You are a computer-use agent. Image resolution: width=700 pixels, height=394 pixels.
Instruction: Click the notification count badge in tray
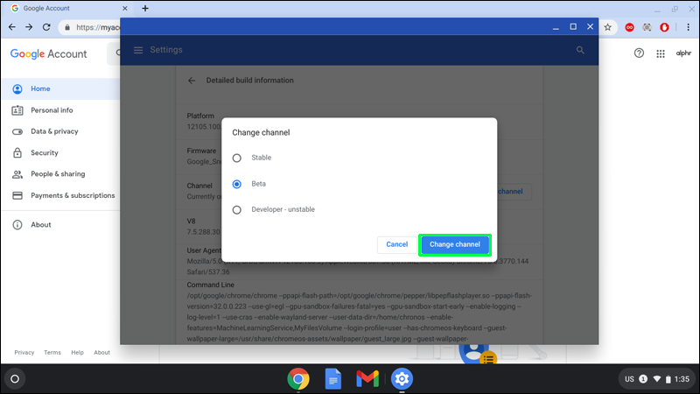(643, 379)
